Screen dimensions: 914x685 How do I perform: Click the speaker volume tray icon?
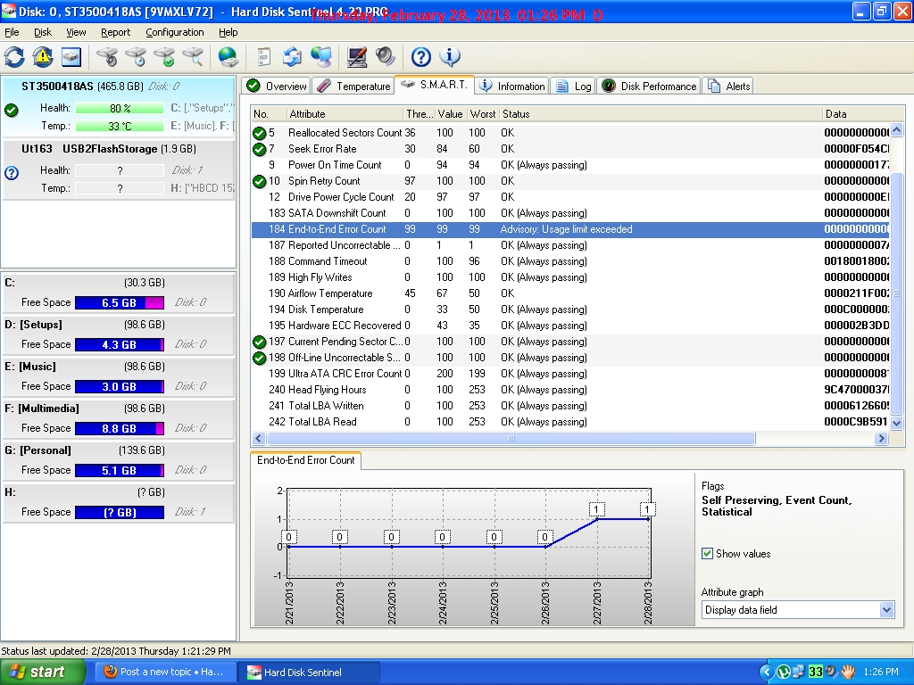pyautogui.click(x=831, y=672)
